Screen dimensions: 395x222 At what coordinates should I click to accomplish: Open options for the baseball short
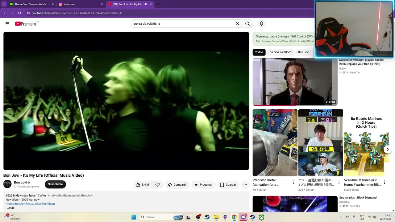339,182
